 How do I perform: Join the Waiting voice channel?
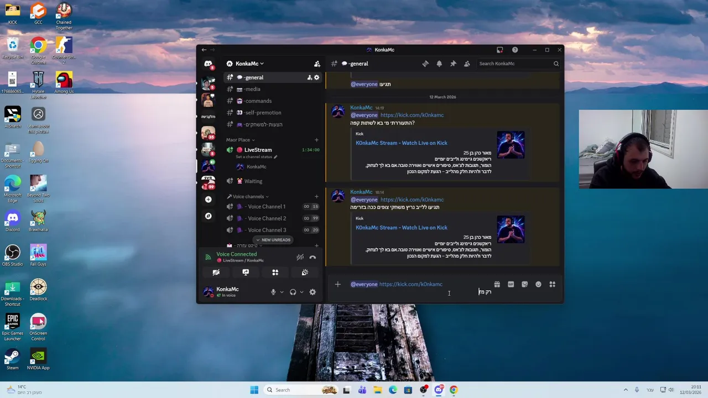(x=273, y=181)
